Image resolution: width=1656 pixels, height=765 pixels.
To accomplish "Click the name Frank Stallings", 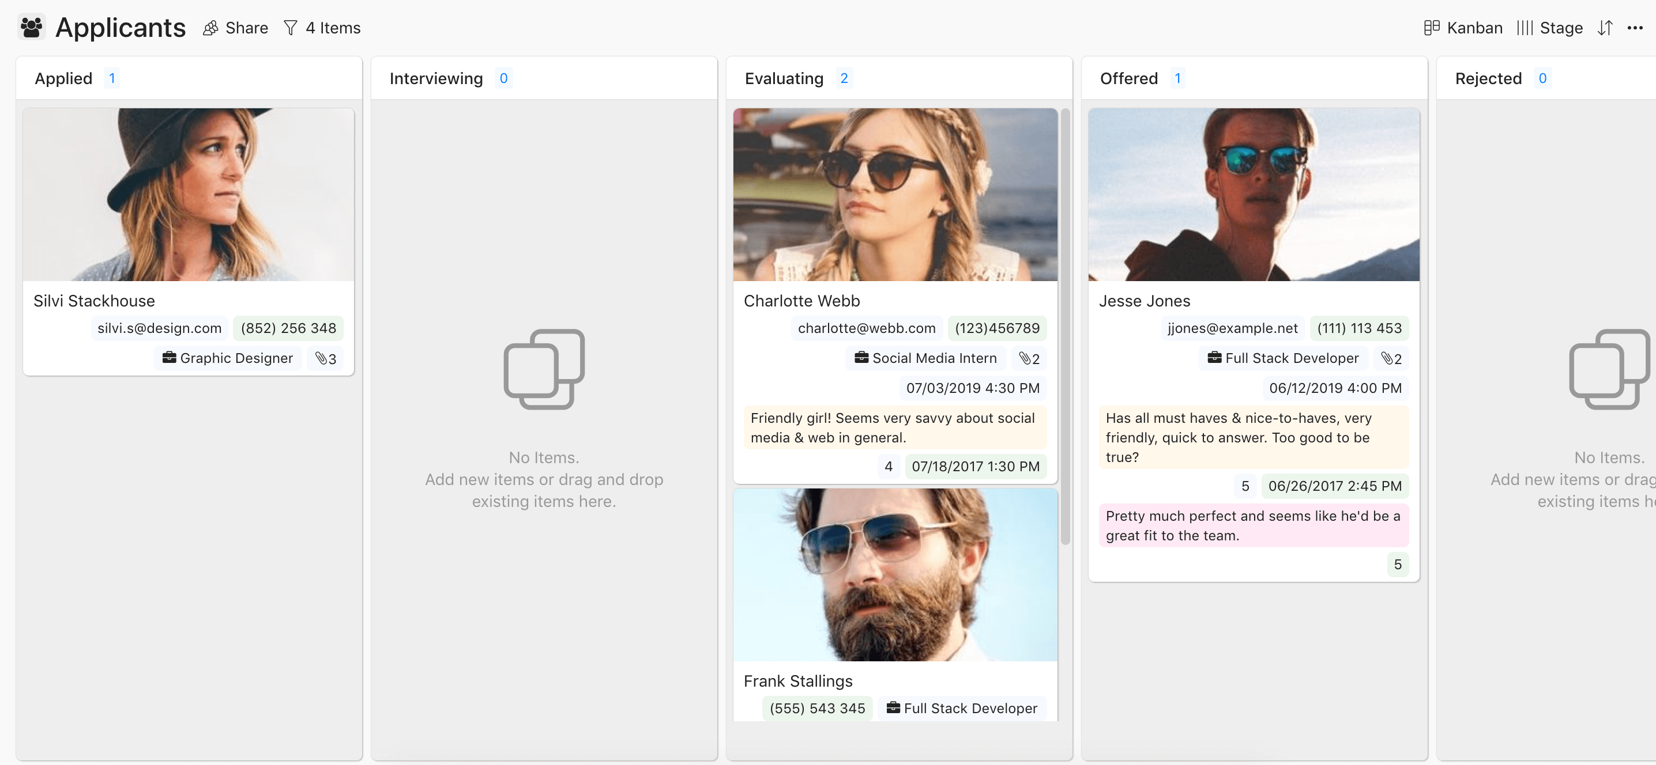I will (798, 681).
